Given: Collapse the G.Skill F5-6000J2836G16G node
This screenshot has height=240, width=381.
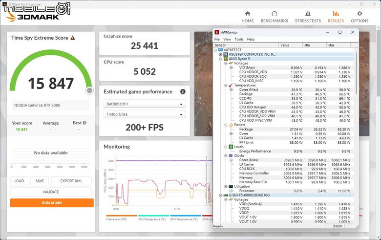Looking at the screenshot, I should [x=221, y=195].
